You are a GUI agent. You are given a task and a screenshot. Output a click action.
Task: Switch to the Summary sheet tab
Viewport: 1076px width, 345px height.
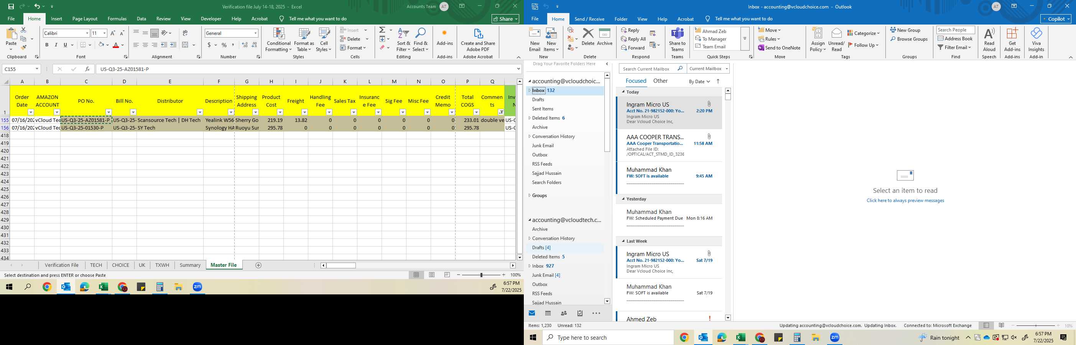point(190,265)
